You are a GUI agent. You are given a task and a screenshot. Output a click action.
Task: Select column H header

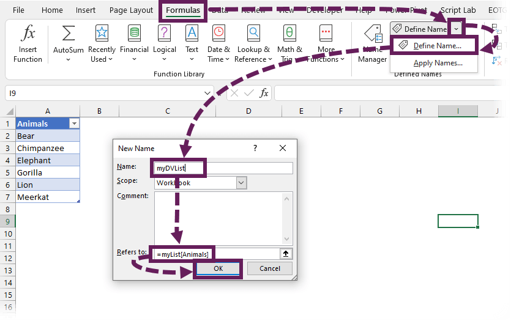419,111
